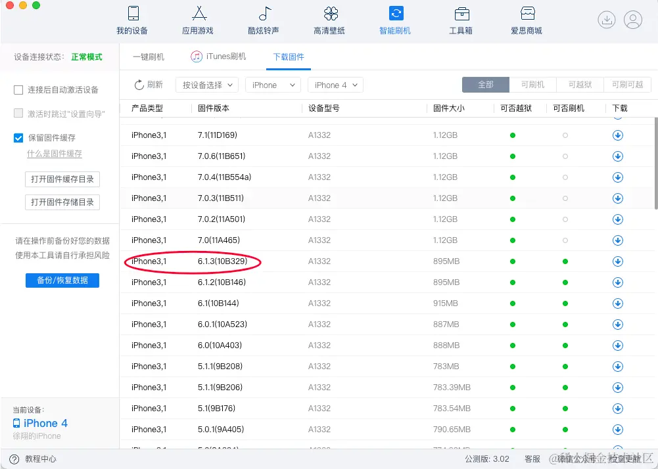658x469 pixels.
Task: Download firmware 6.1.2(10B146)
Action: pyautogui.click(x=618, y=282)
